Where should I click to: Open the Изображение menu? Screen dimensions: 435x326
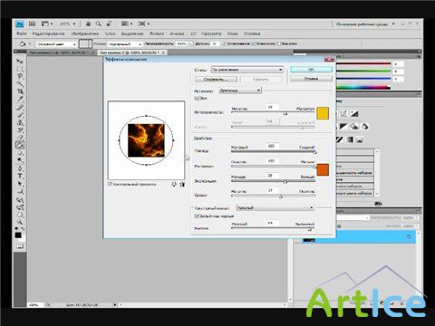[x=85, y=34]
